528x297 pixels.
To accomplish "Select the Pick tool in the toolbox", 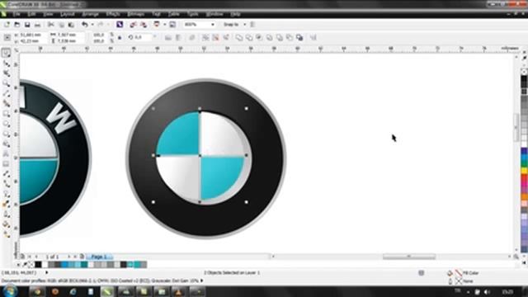I will pyautogui.click(x=6, y=53).
